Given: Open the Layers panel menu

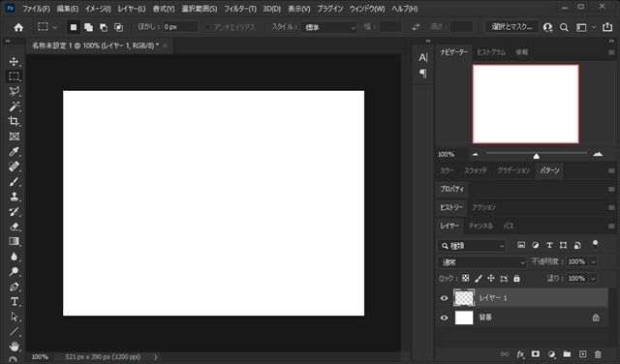Looking at the screenshot, I should (x=611, y=227).
